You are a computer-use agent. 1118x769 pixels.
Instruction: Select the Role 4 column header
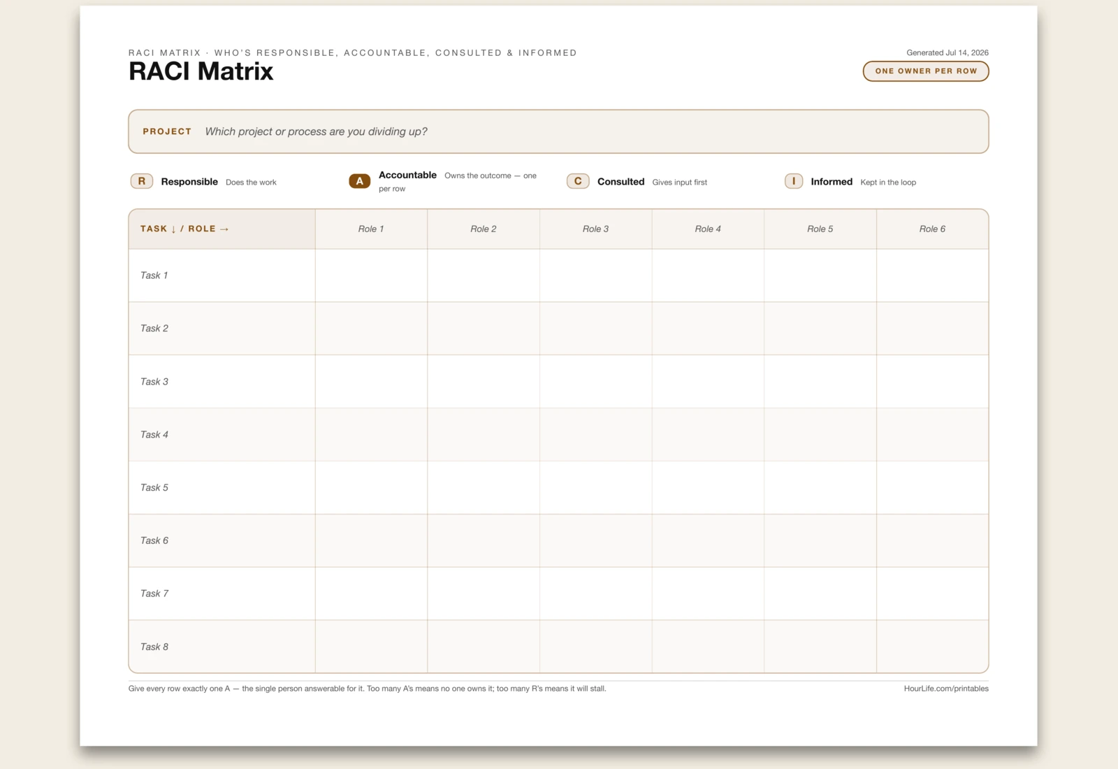click(x=708, y=229)
